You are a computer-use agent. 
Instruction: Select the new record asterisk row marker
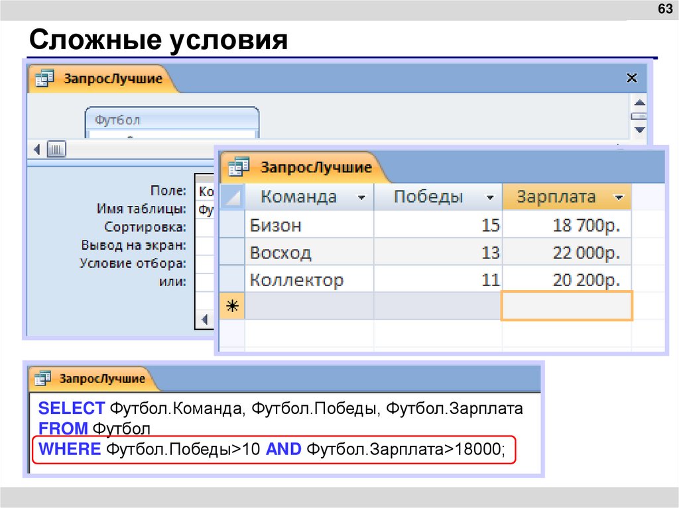click(x=231, y=305)
